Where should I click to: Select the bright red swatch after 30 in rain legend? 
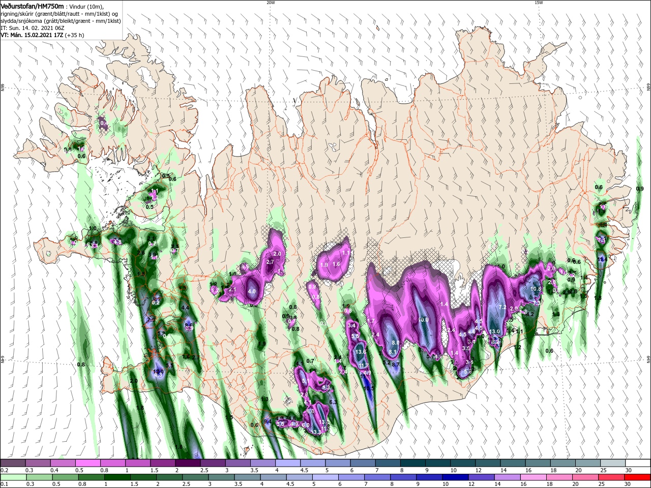tap(638, 477)
